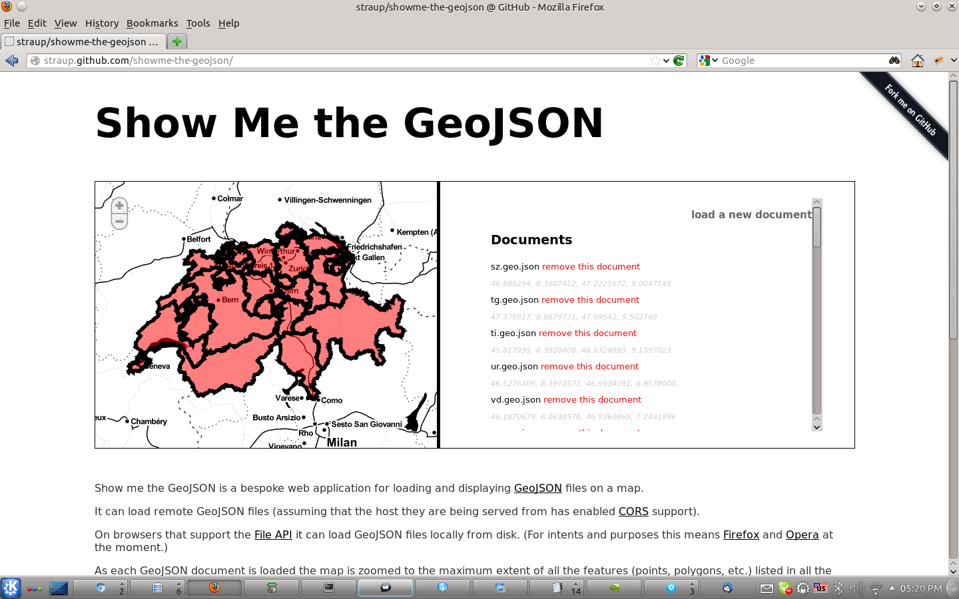Click the documents panel scroll down arrow

[816, 427]
